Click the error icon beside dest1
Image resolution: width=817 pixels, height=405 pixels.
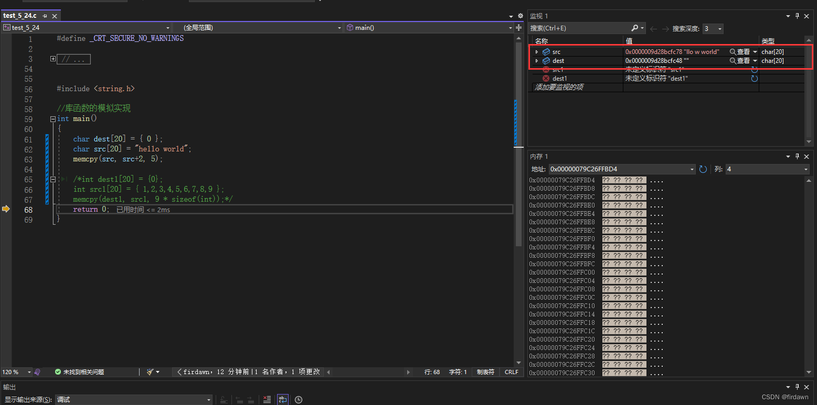click(546, 79)
